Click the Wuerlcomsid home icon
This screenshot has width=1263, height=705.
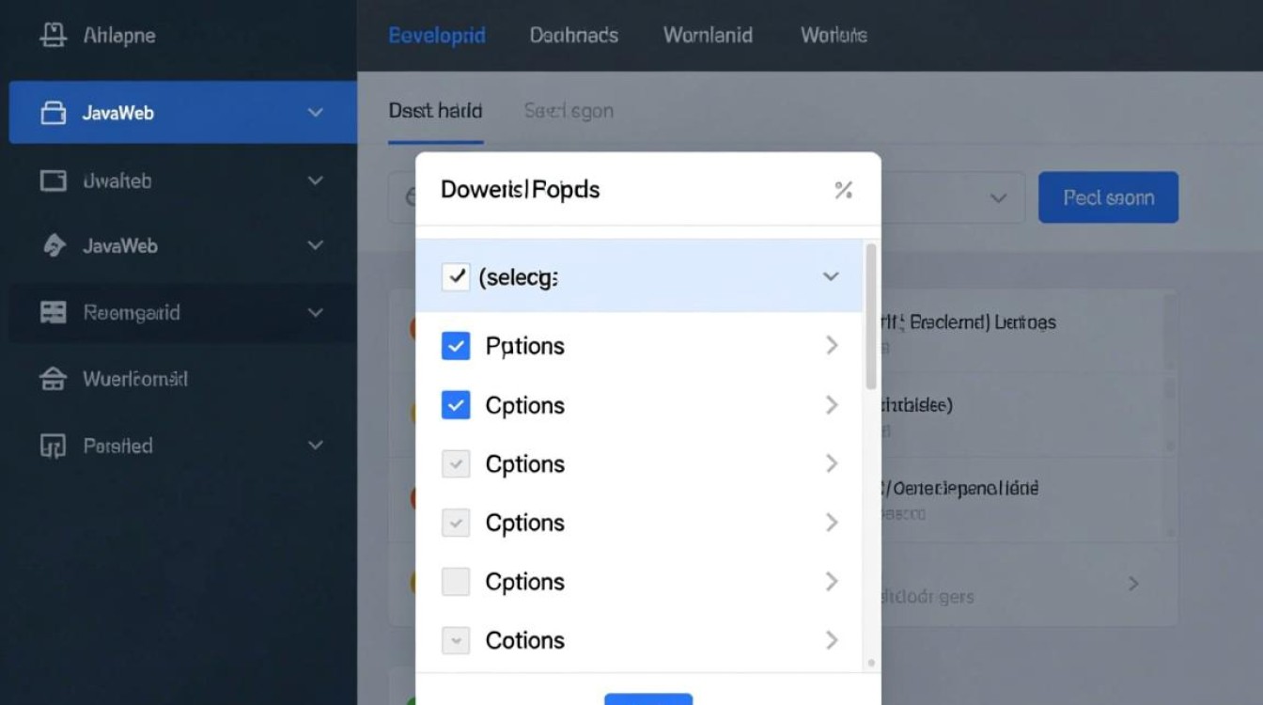tap(54, 380)
